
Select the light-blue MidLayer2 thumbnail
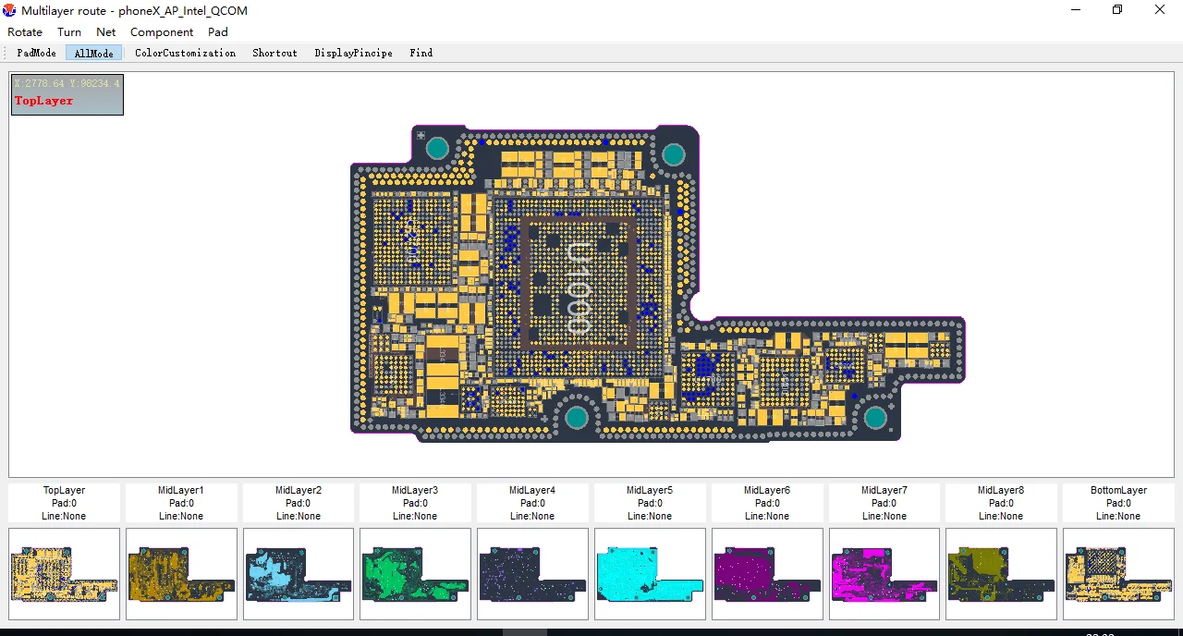pos(299,573)
